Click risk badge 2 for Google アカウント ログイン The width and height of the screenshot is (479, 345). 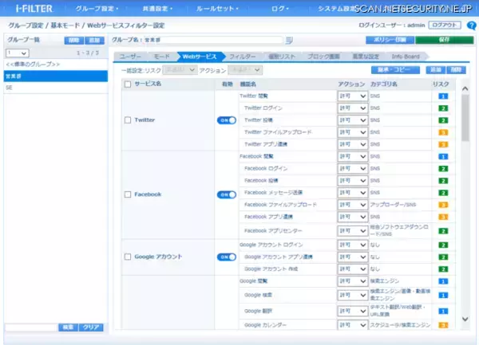click(442, 245)
